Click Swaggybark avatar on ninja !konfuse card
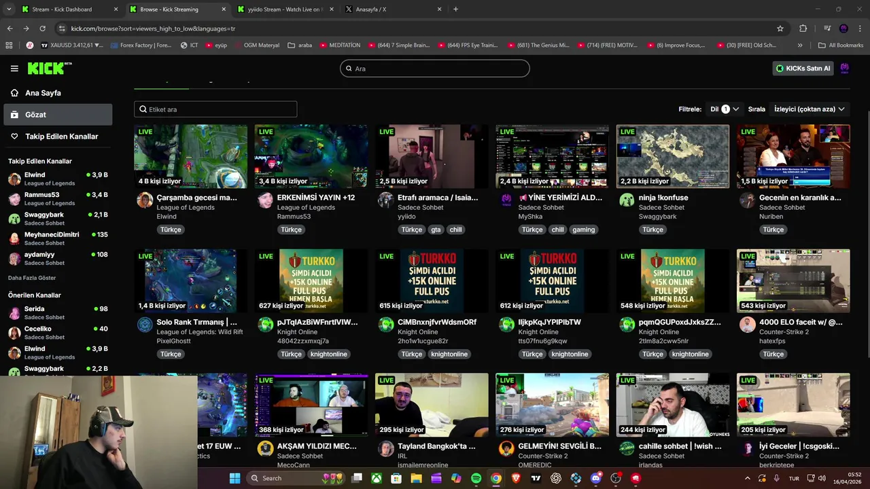Image resolution: width=870 pixels, height=489 pixels. pos(627,200)
